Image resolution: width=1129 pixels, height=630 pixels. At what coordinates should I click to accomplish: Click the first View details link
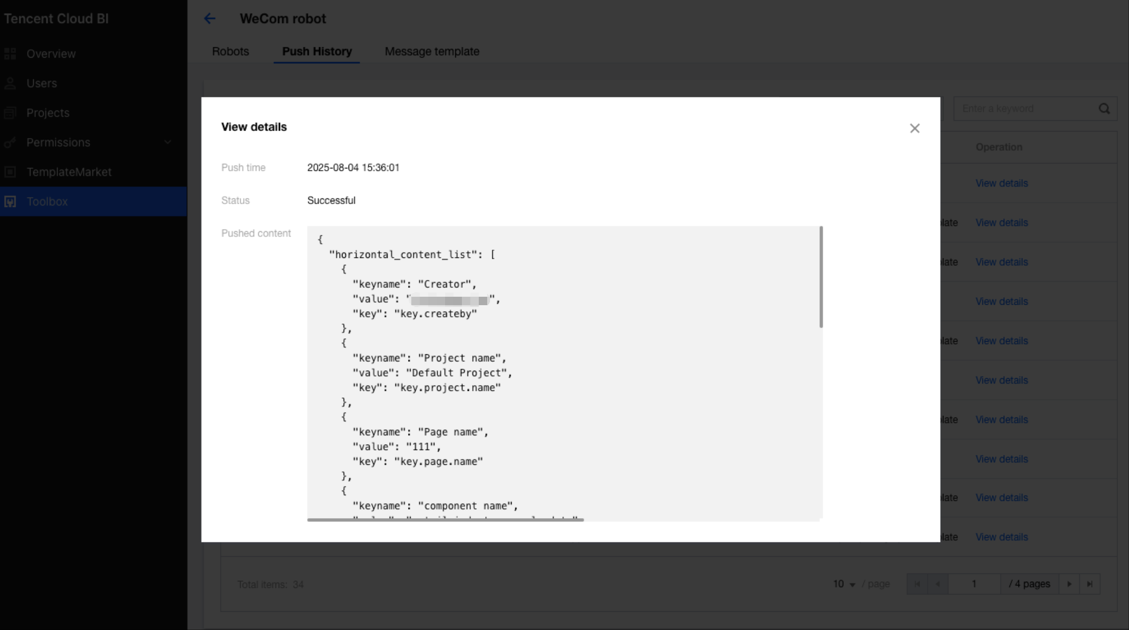click(1002, 183)
